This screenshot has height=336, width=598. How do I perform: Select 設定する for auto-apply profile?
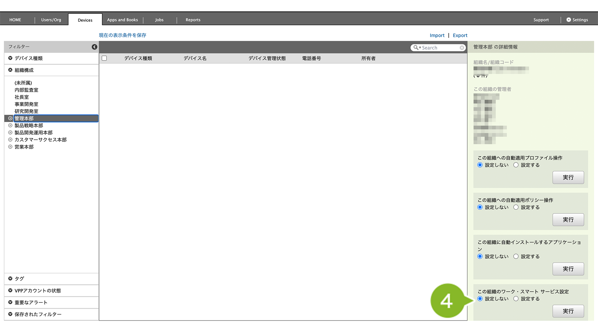[516, 165]
